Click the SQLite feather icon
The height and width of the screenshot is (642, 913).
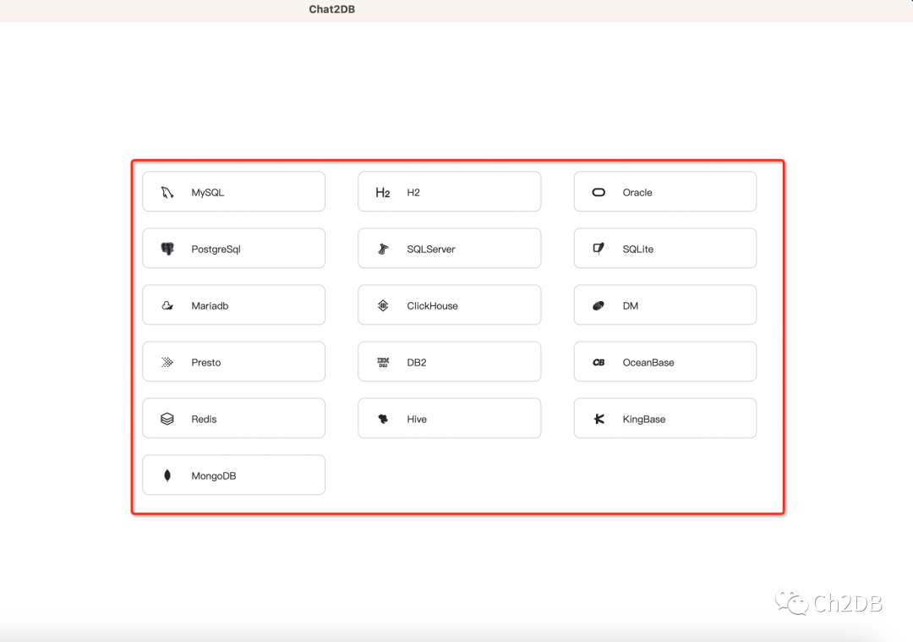(x=599, y=249)
